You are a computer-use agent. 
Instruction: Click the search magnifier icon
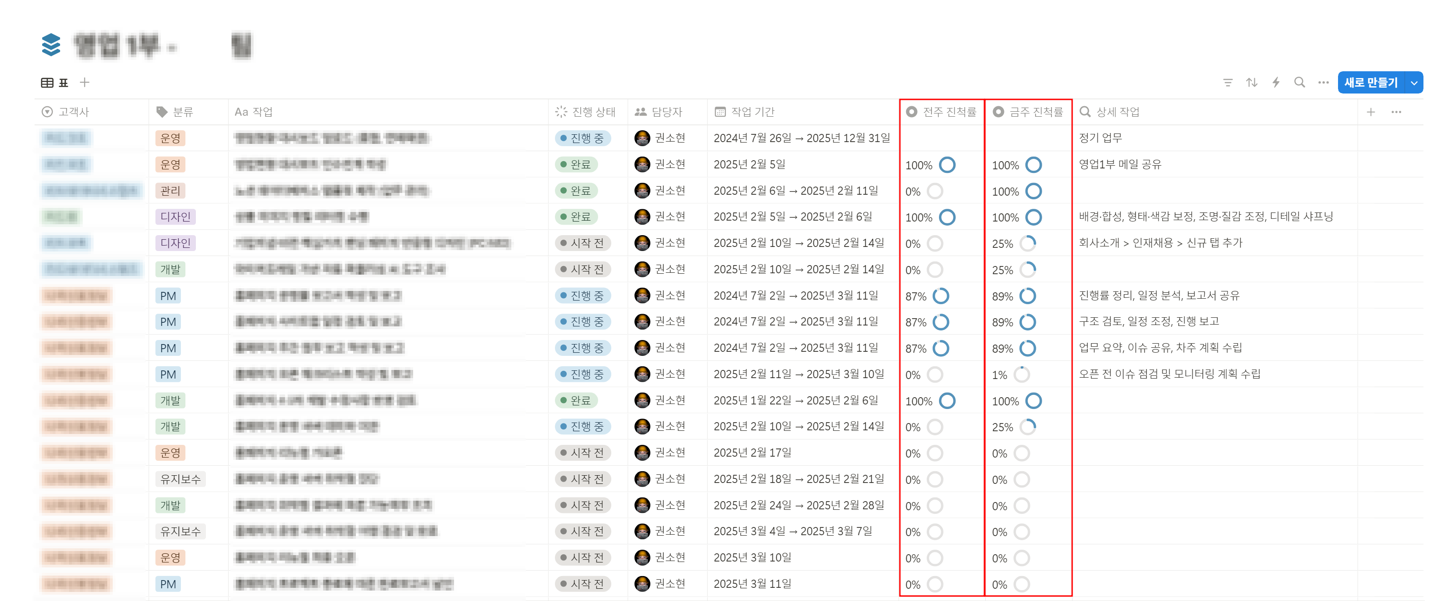click(1299, 83)
